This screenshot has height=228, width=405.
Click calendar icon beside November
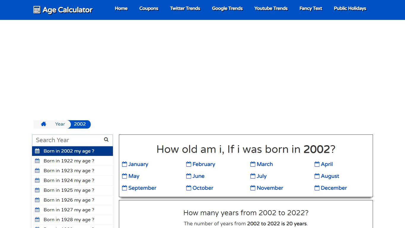253,188
